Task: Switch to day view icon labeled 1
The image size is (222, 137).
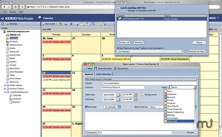Action: (x=82, y=24)
